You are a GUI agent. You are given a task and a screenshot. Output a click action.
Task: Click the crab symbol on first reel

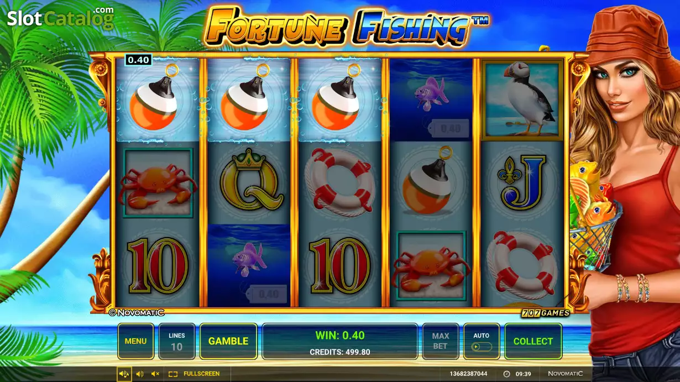[x=158, y=182]
